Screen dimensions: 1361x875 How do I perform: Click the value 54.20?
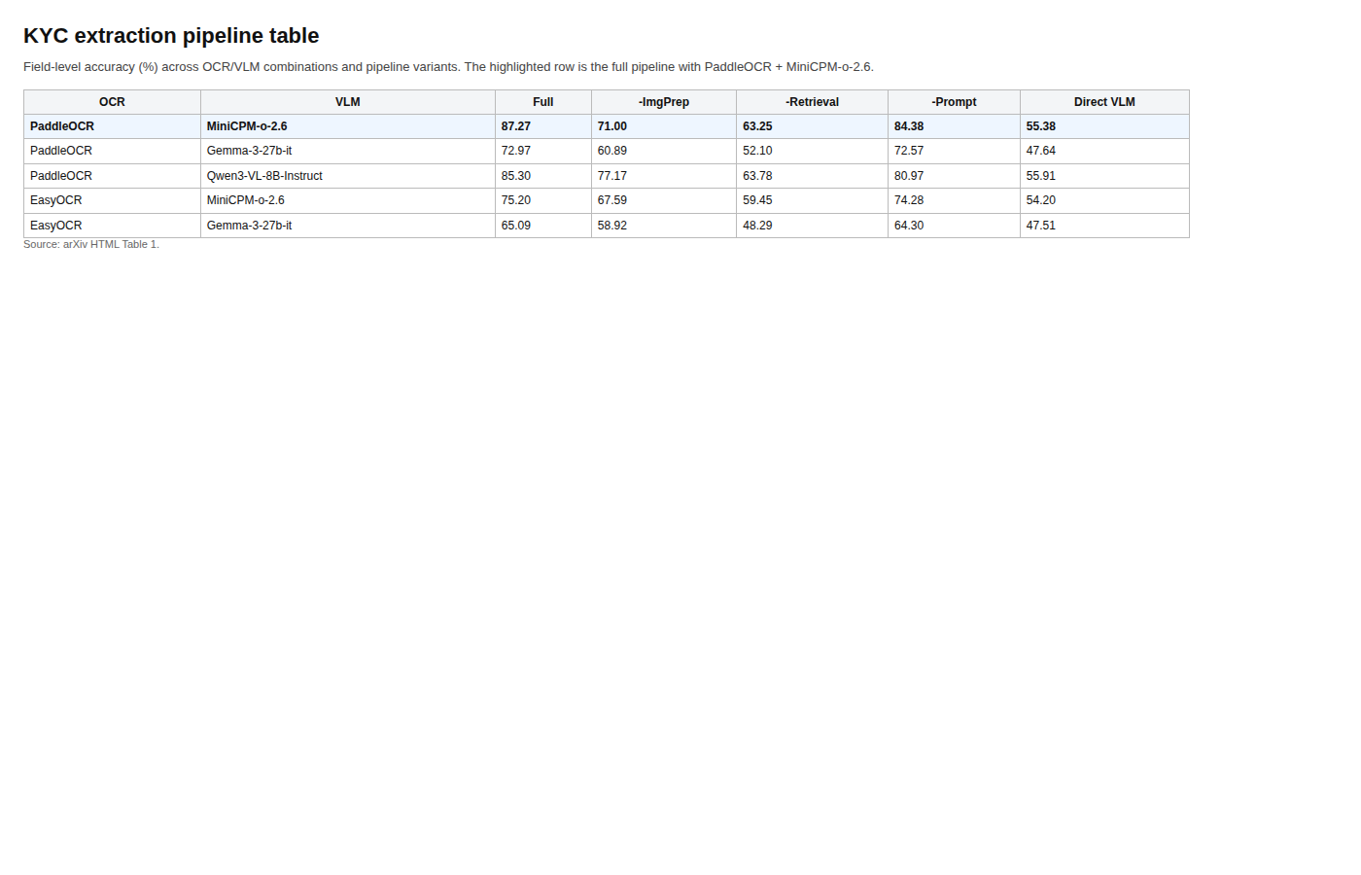(x=1041, y=200)
